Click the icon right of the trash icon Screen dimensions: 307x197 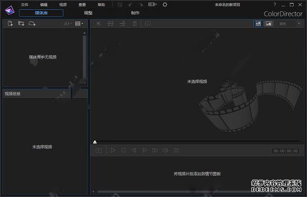coord(147,23)
